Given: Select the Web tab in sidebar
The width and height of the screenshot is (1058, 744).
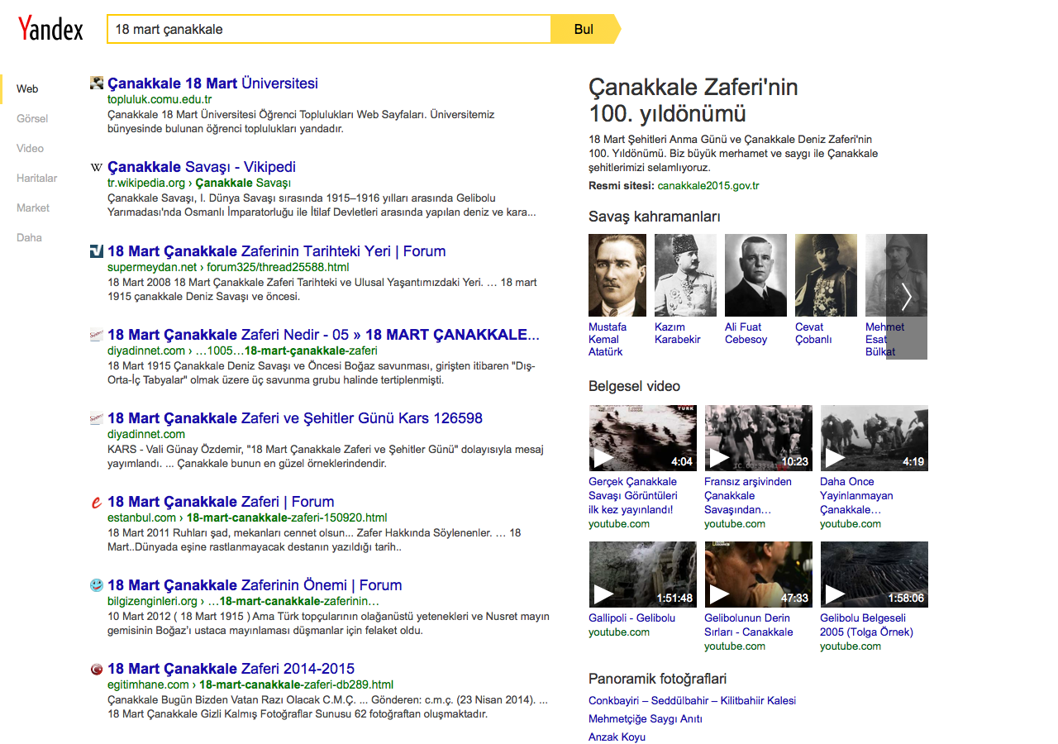Looking at the screenshot, I should [x=27, y=88].
